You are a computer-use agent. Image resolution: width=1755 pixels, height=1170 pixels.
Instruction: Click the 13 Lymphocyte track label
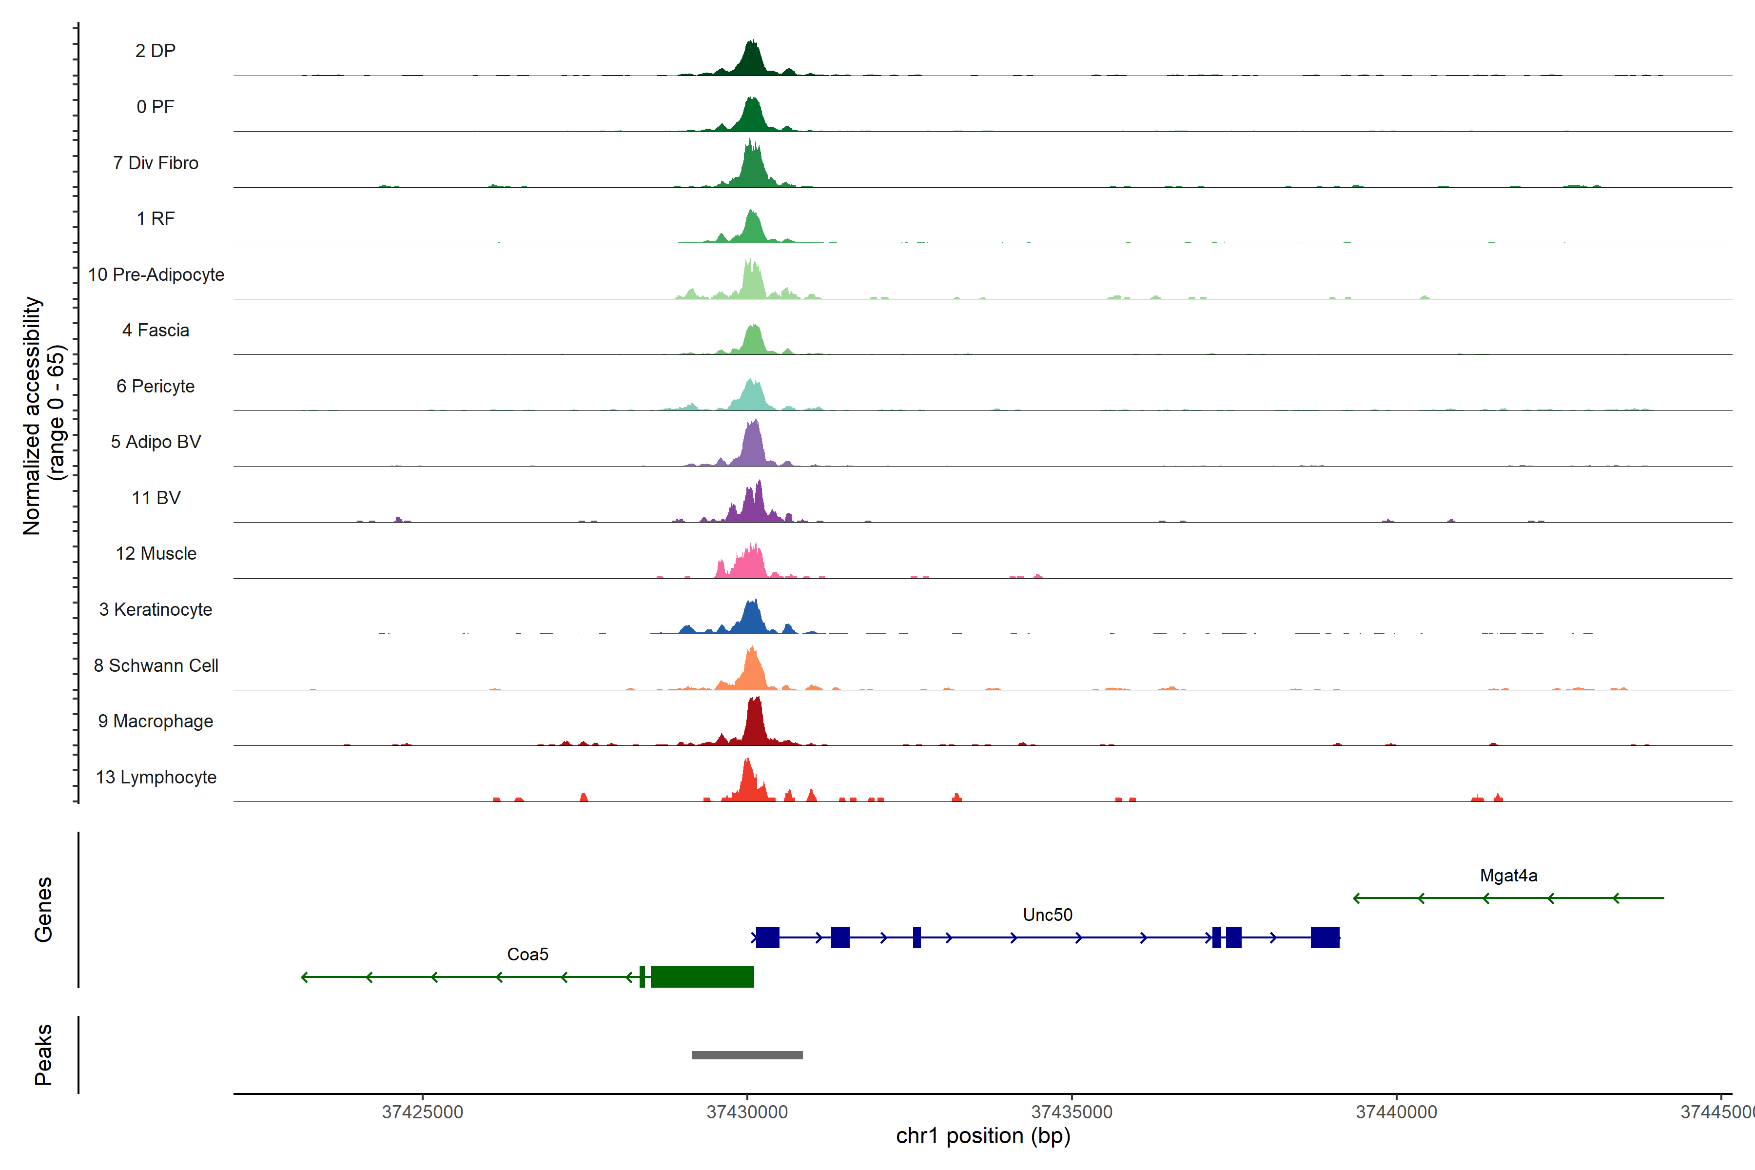[x=156, y=777]
